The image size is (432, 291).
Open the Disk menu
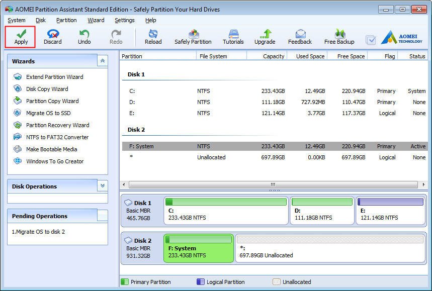(x=41, y=20)
